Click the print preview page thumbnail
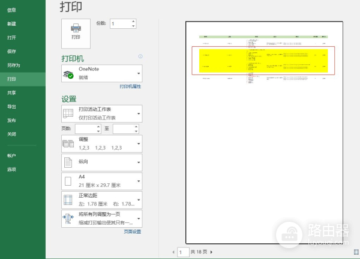This screenshot has height=259, width=360. click(x=264, y=132)
